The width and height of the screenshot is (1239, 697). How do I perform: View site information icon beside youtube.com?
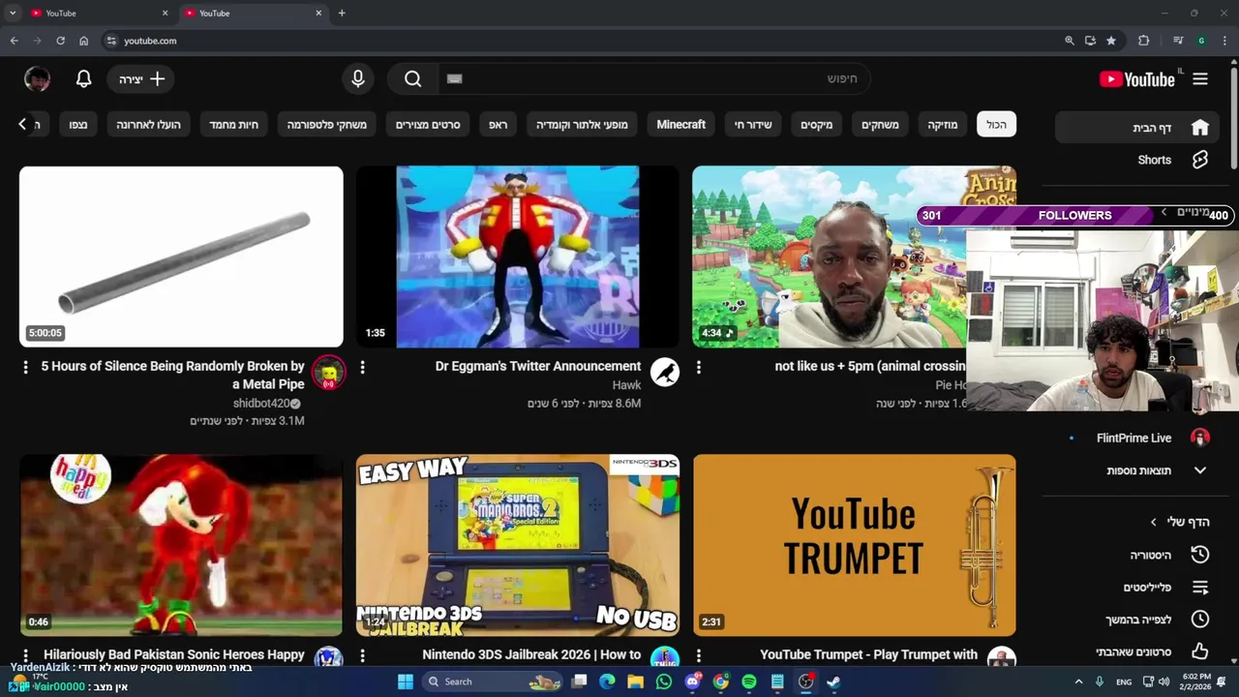coord(111,41)
